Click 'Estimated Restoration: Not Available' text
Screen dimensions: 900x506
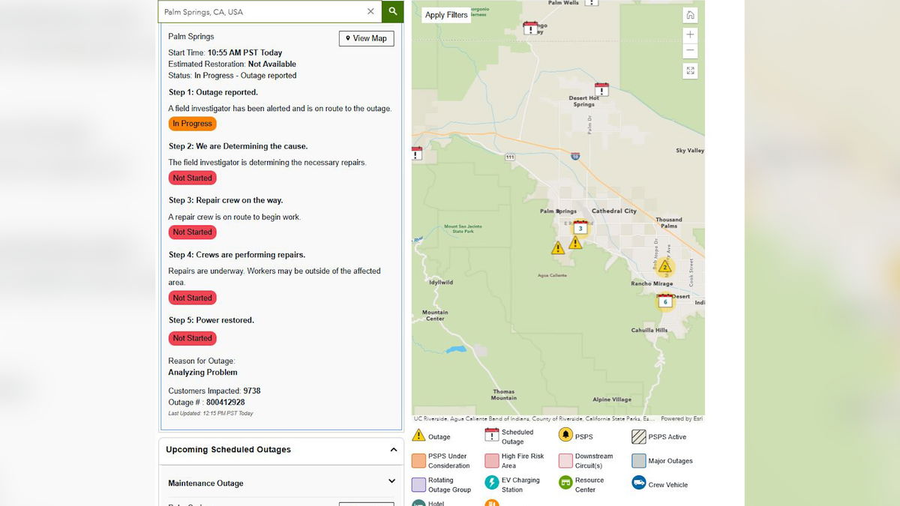click(x=232, y=64)
